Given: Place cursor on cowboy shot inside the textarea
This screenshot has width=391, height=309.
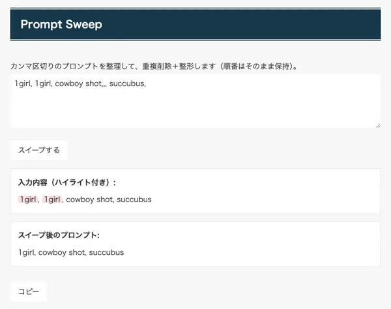Looking at the screenshot, I should click(x=78, y=83).
